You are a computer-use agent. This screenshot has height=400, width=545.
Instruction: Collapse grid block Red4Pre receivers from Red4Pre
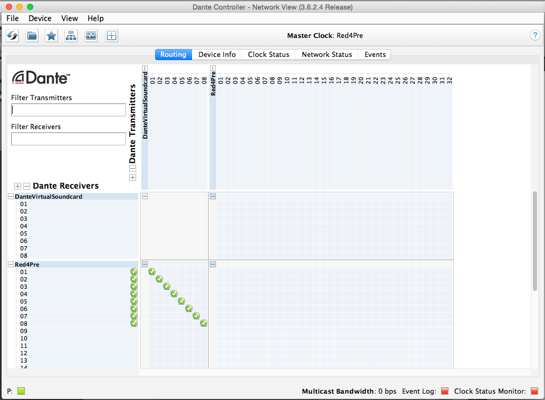[213, 265]
